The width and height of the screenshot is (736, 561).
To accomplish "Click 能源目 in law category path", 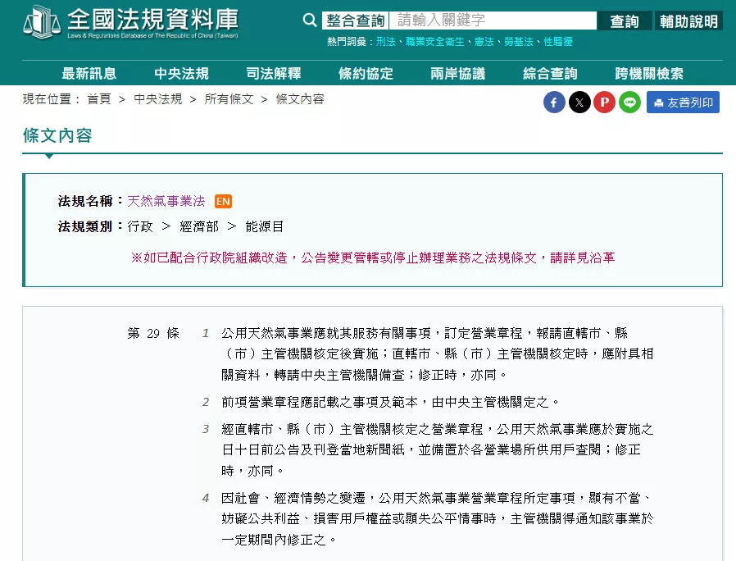I will click(264, 226).
